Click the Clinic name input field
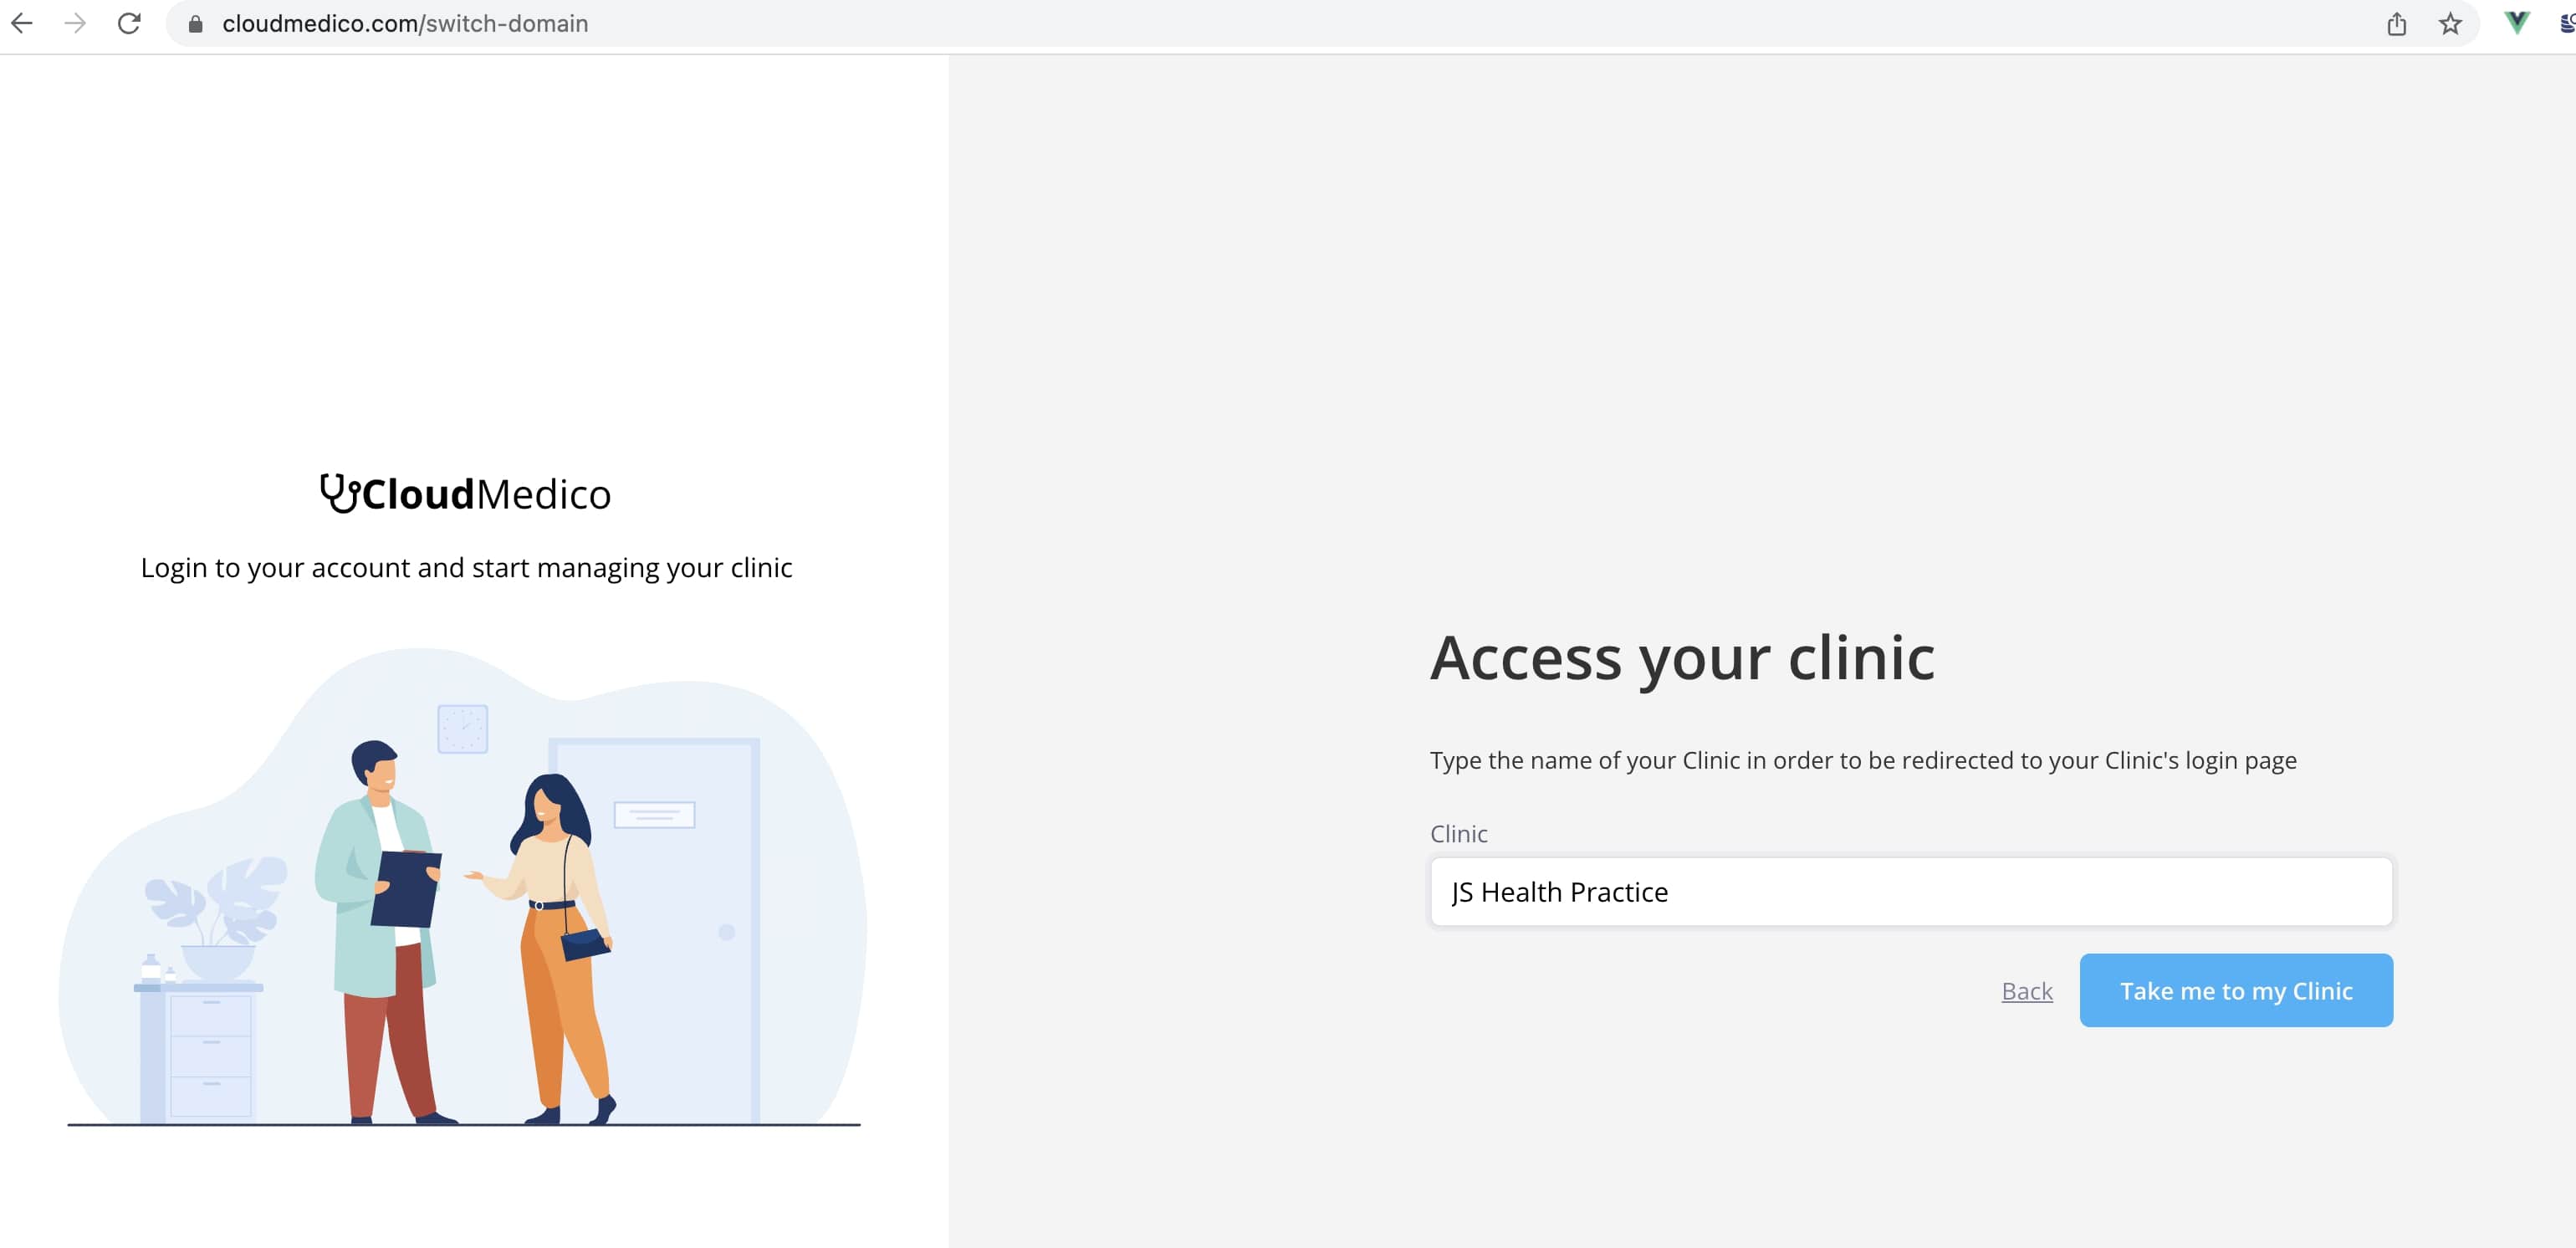The image size is (2576, 1248). (1910, 891)
